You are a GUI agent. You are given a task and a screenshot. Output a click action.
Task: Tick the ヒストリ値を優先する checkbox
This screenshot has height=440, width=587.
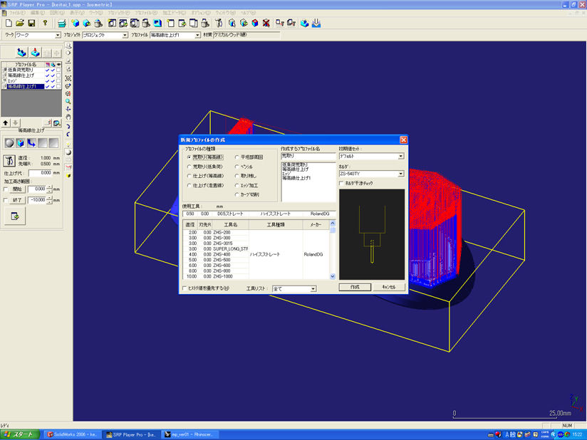[185, 288]
